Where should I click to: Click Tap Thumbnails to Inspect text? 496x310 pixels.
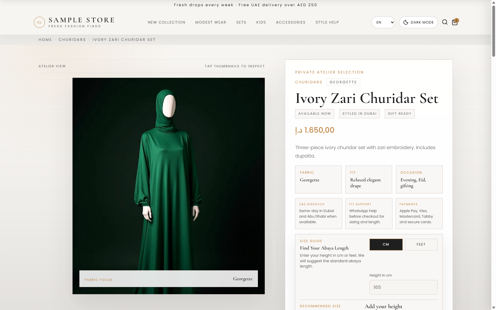tap(235, 66)
